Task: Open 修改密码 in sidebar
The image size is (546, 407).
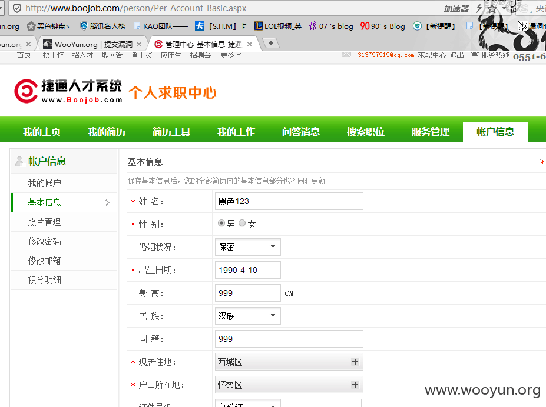Action: click(x=64, y=241)
